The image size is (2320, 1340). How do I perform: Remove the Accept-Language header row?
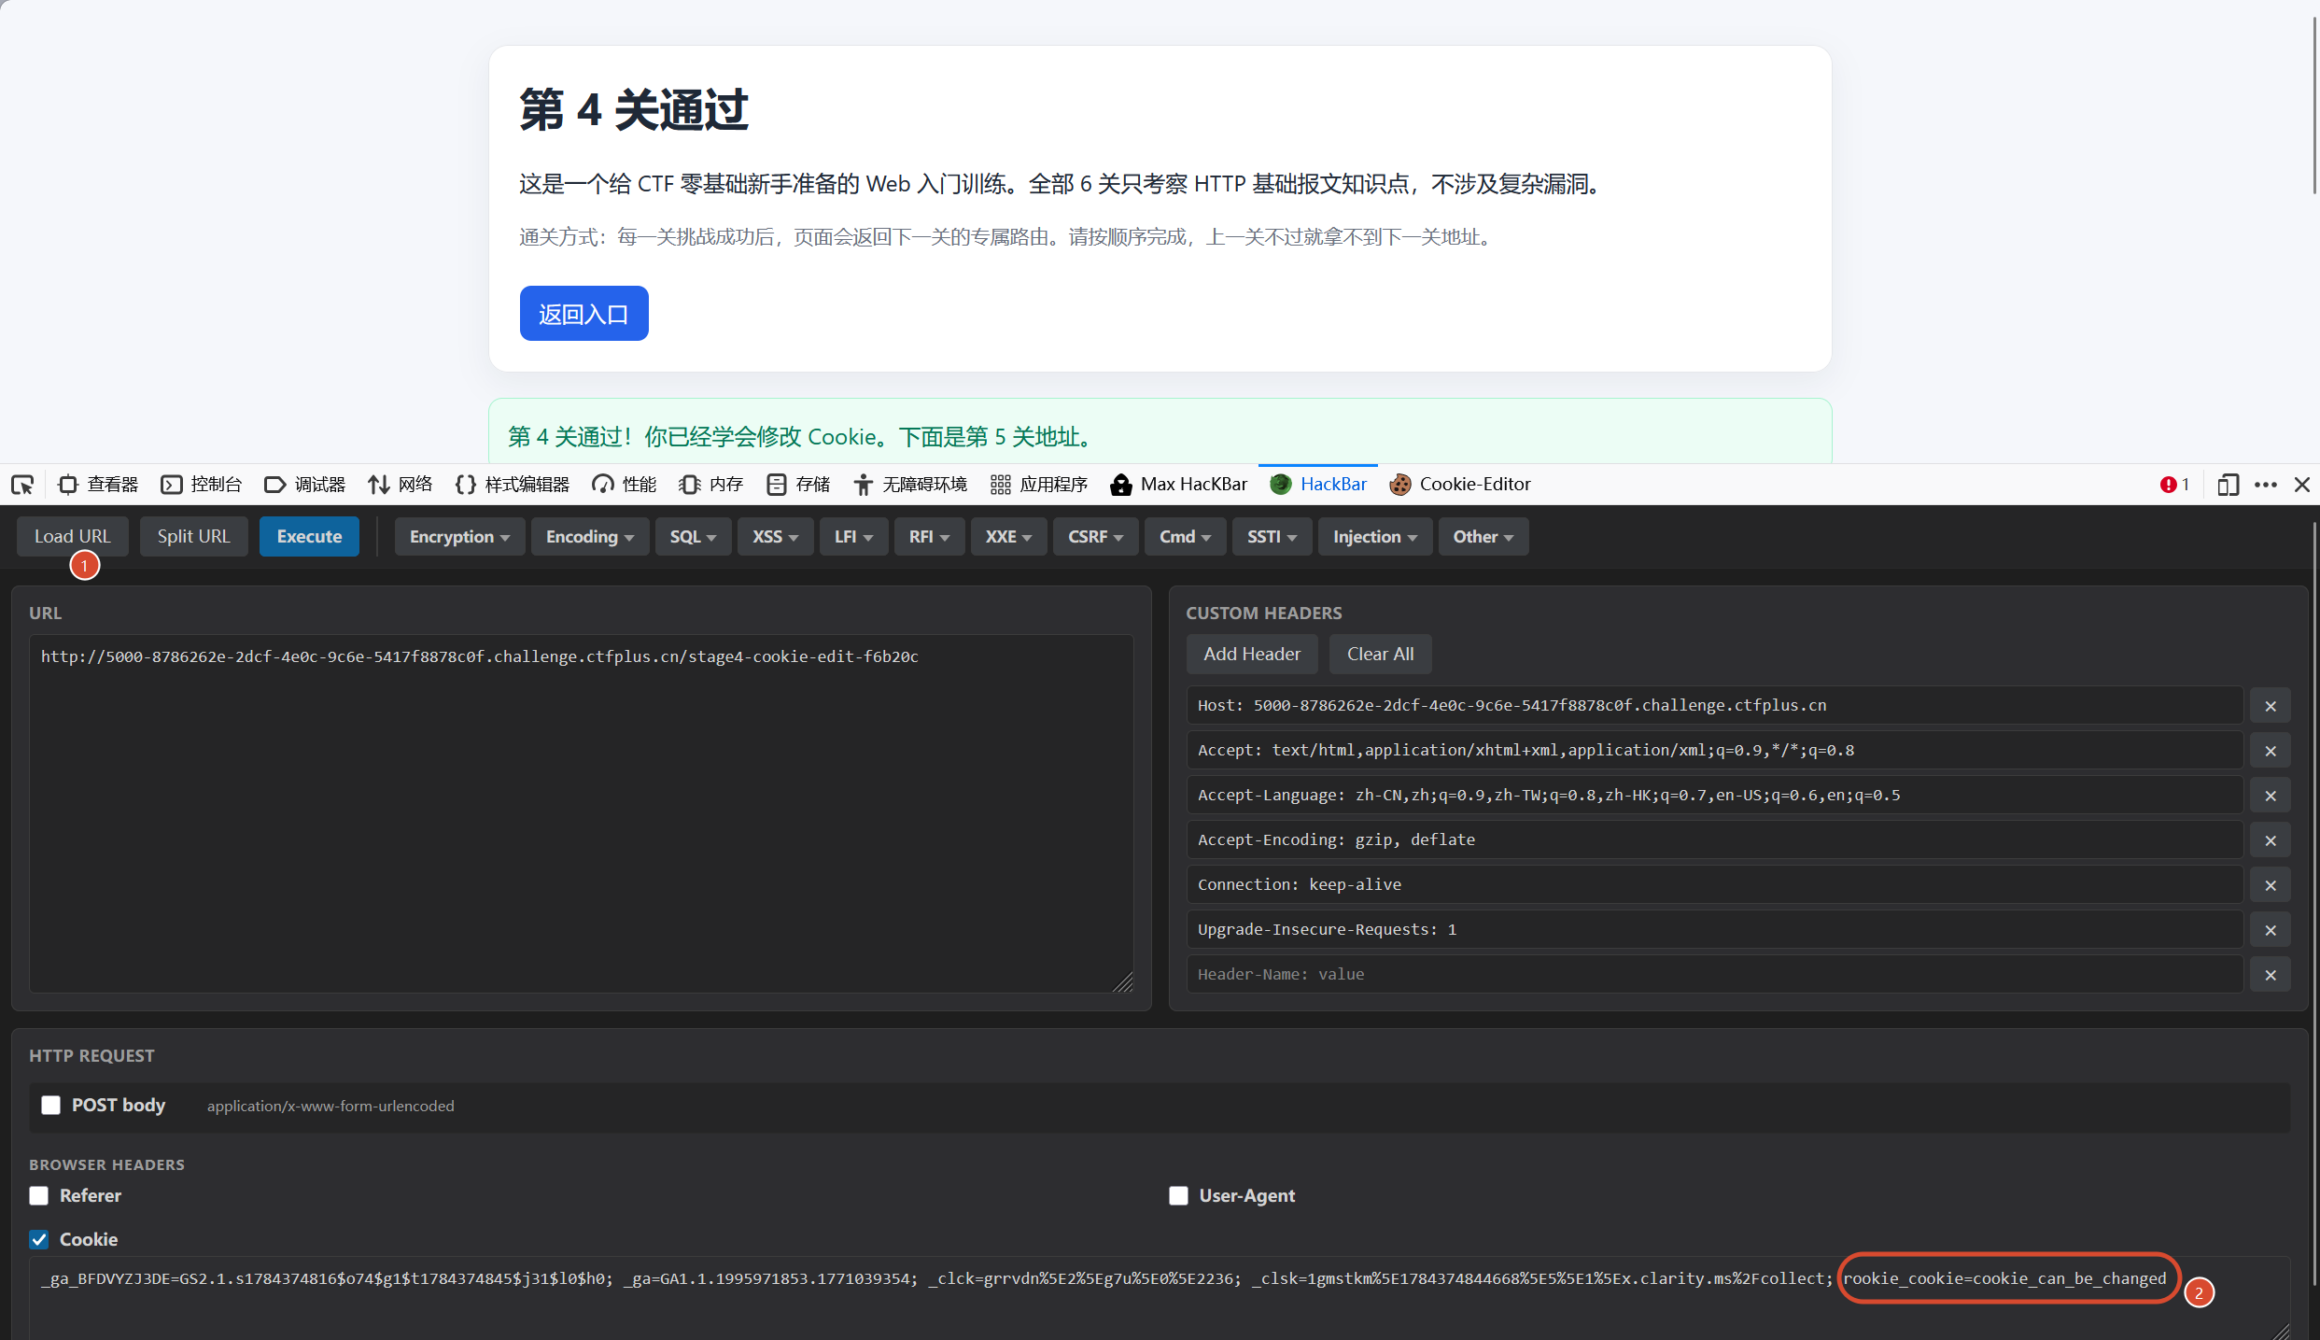2271,796
